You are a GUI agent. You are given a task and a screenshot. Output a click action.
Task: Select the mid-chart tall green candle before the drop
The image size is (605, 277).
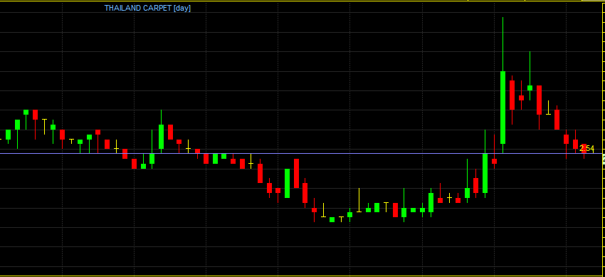pos(287,183)
